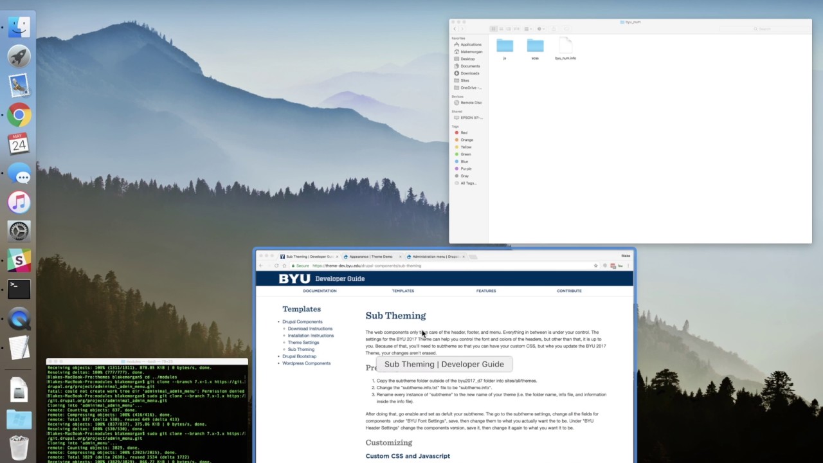This screenshot has height=463, width=823.
Task: Click the 'Theme Settings' link
Action: pos(303,343)
